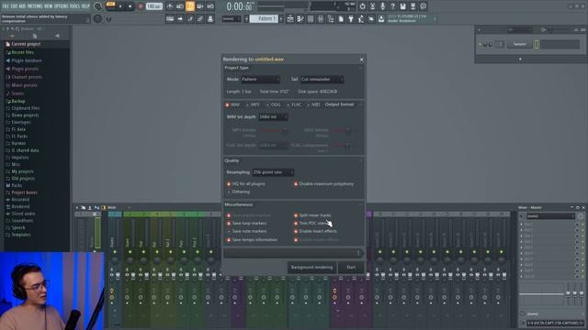Open the PATTERNS menu

[x=35, y=6]
